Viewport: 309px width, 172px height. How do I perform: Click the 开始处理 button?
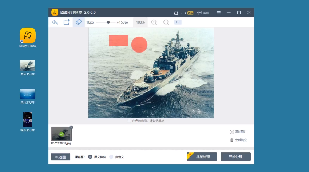tap(235, 157)
